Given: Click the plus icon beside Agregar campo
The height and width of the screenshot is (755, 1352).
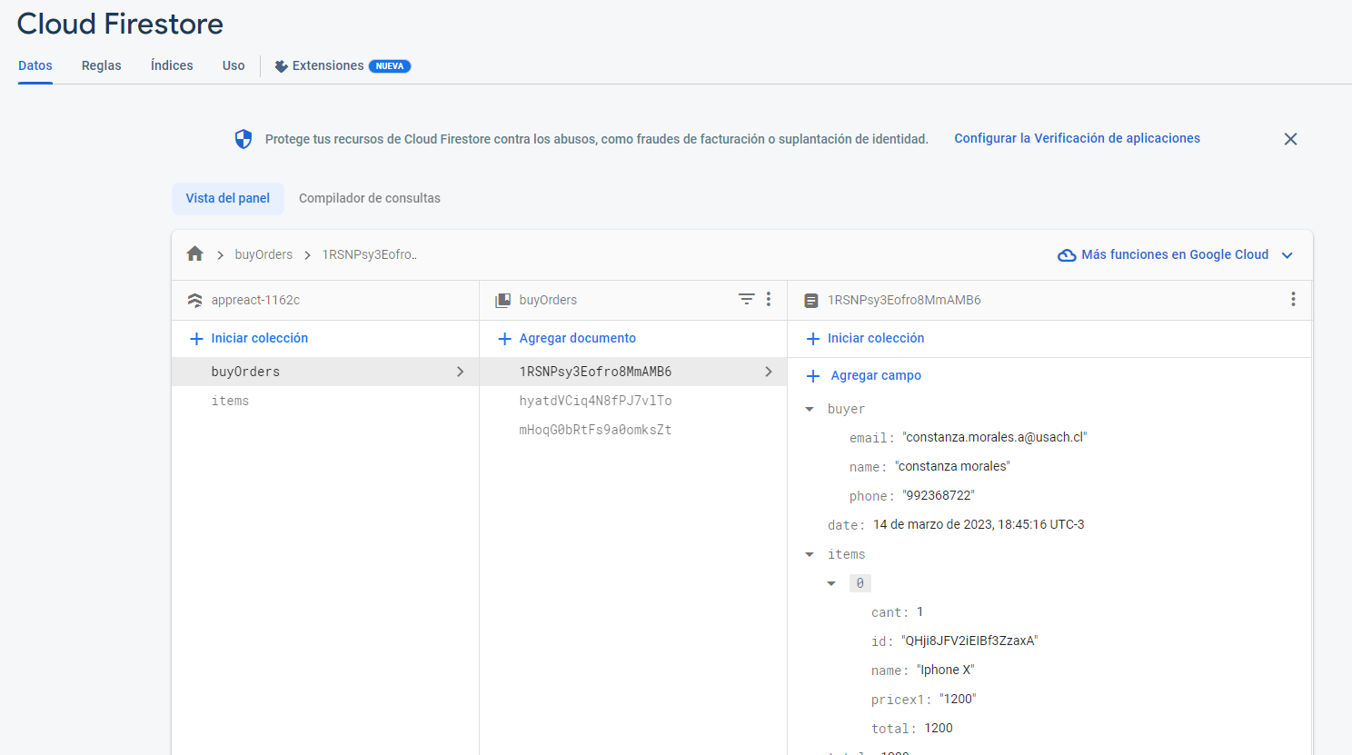Looking at the screenshot, I should tap(813, 376).
